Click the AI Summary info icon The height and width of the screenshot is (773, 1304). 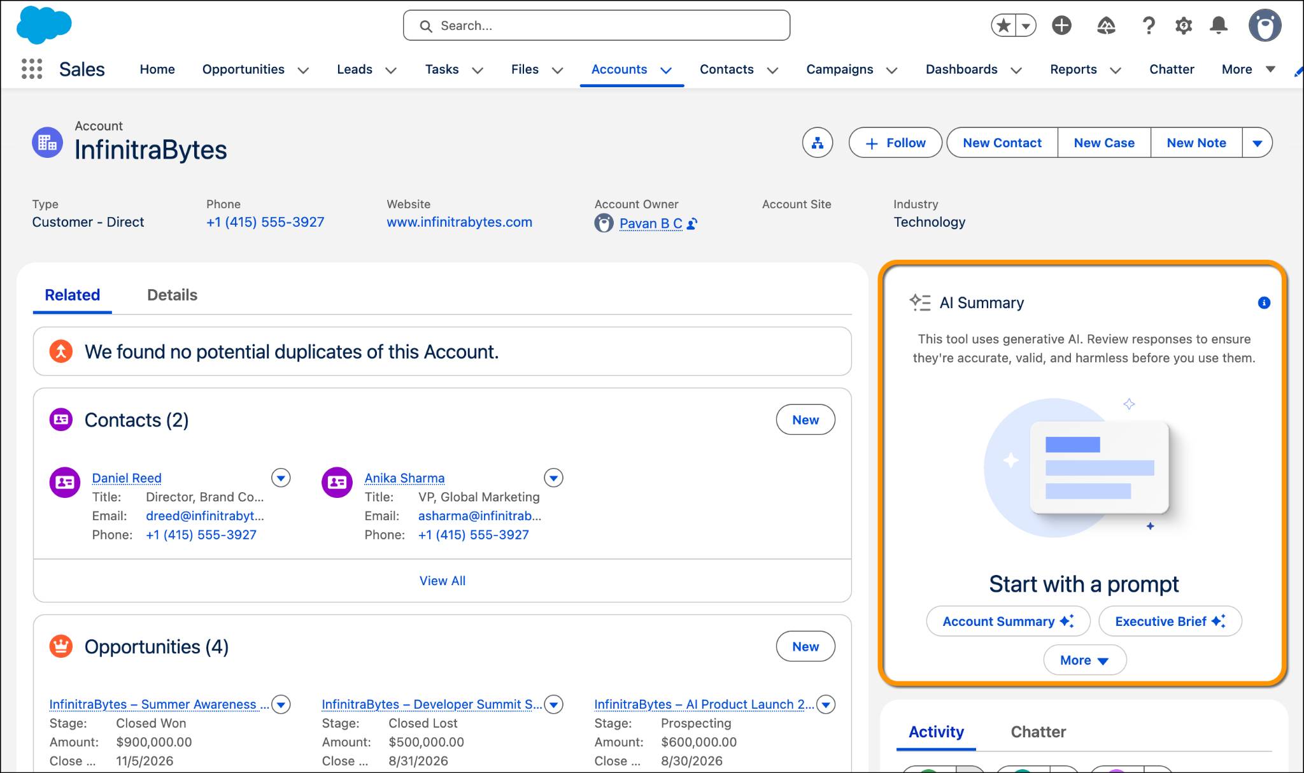[1264, 303]
